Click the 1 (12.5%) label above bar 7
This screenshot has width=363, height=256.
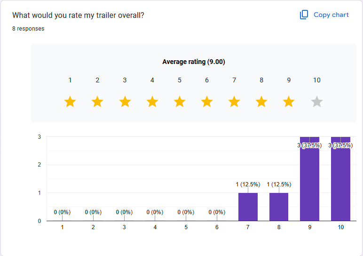(x=248, y=184)
